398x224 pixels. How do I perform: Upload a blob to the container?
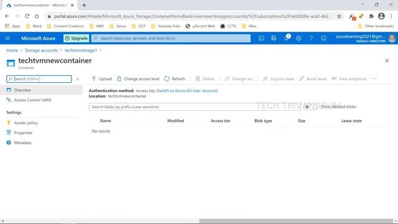[102, 79]
